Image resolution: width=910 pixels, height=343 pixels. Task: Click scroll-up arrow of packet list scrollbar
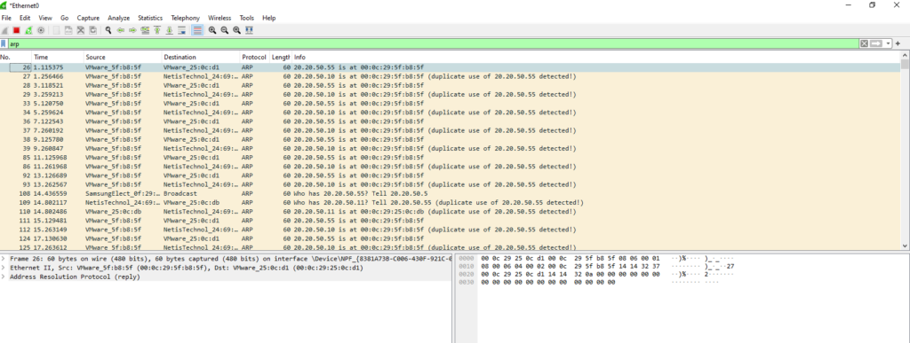(x=905, y=56)
